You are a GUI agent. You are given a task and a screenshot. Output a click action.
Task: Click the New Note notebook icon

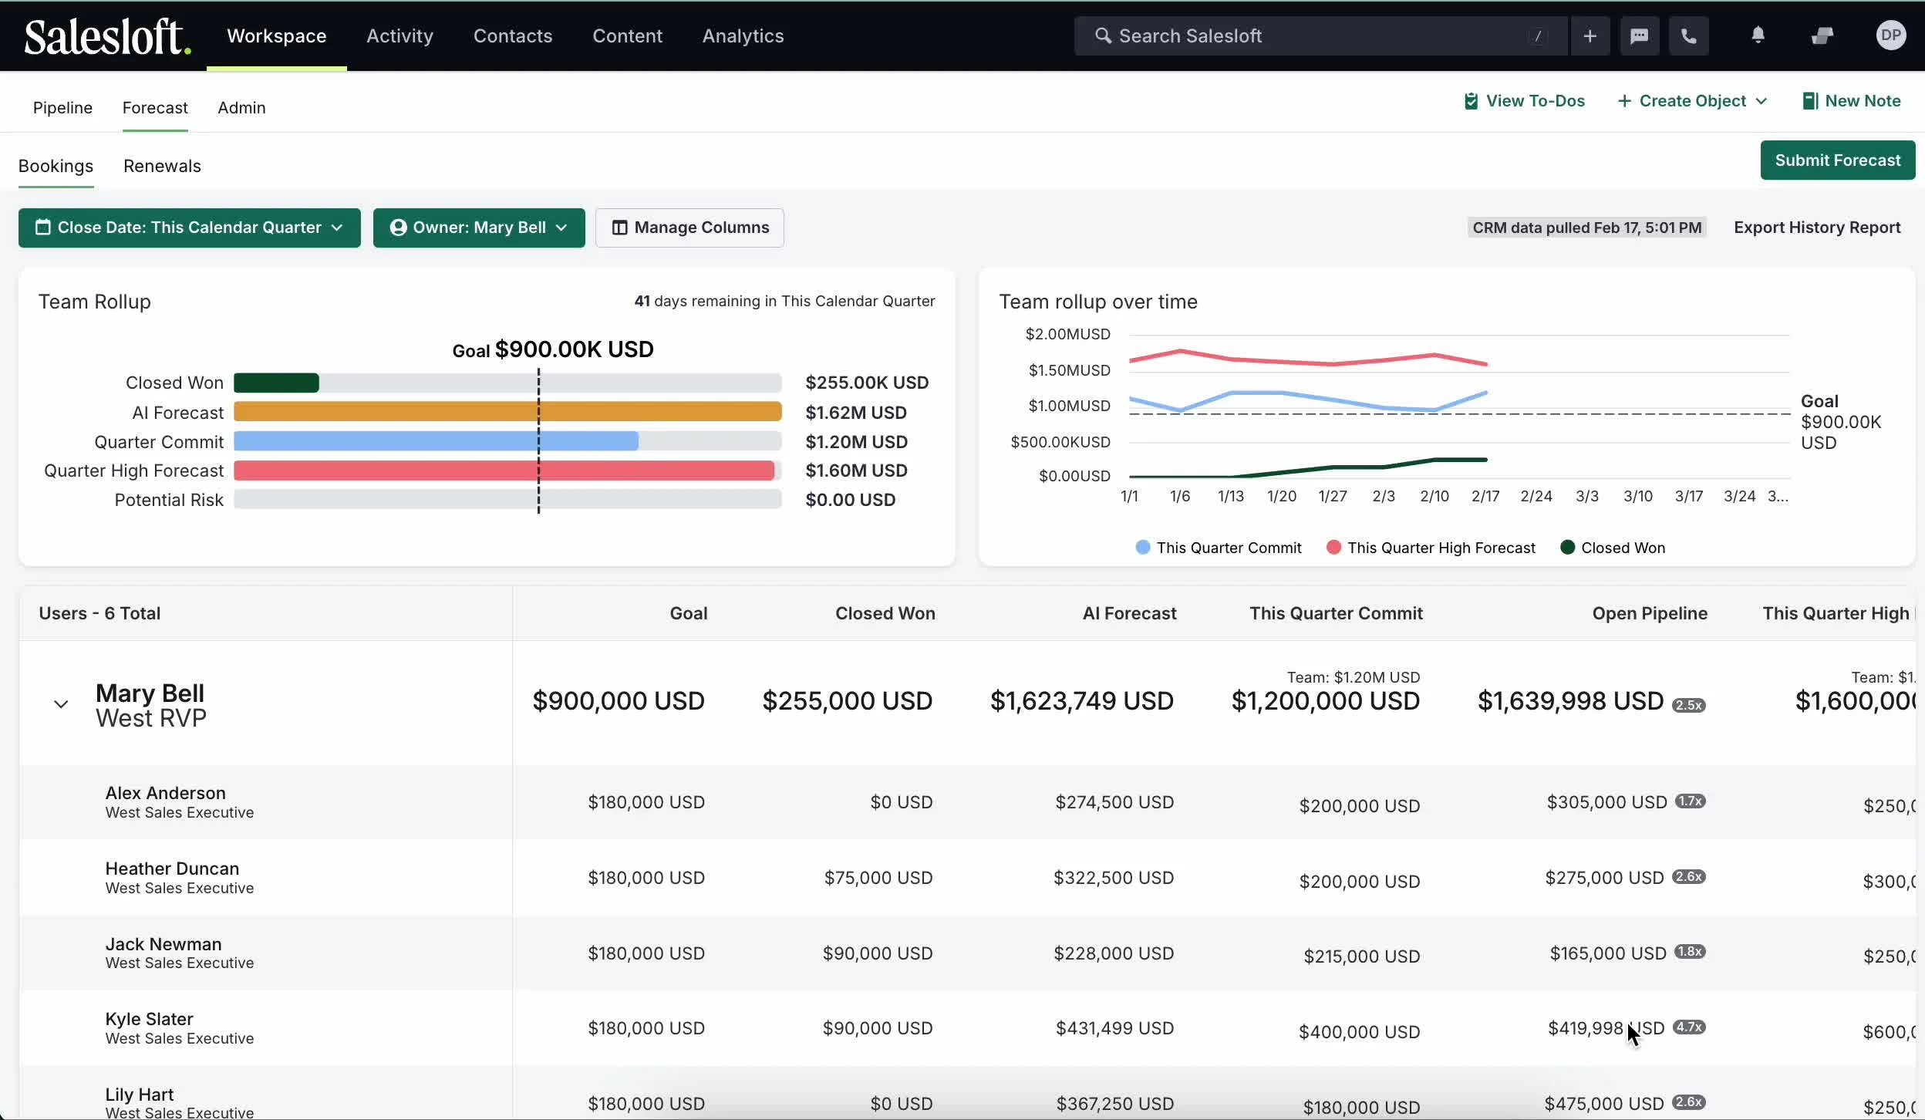[1809, 101]
